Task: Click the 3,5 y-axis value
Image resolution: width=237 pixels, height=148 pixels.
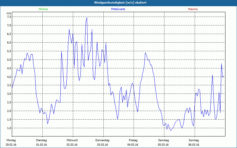Action: coord(9,85)
